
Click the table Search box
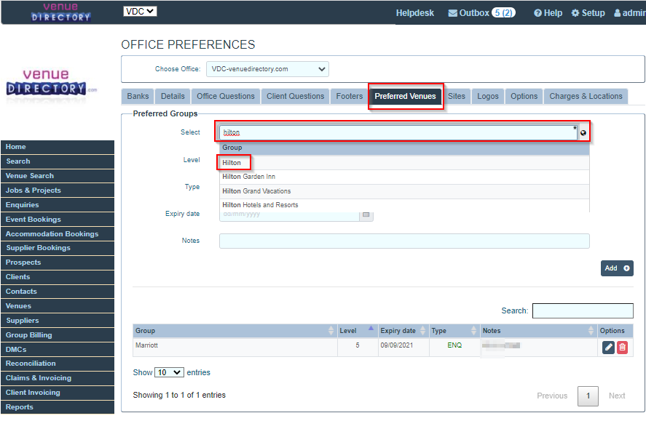(x=583, y=310)
